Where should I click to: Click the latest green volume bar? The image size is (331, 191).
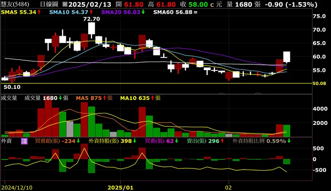tap(286, 131)
